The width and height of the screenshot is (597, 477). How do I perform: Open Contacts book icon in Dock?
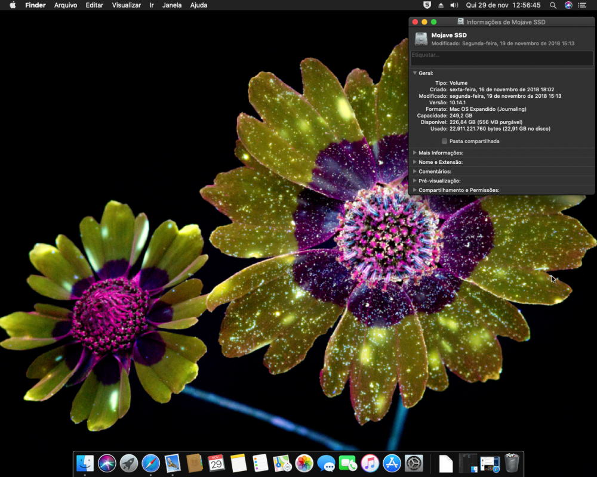tap(195, 463)
